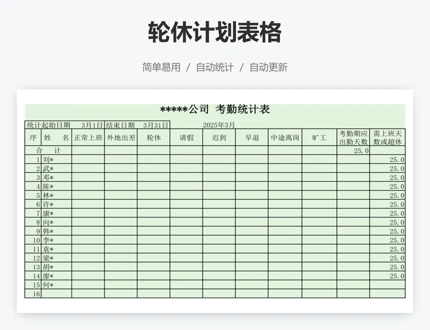This screenshot has height=330, width=430.
Task: Select the 合计 row label
Action: click(x=48, y=150)
